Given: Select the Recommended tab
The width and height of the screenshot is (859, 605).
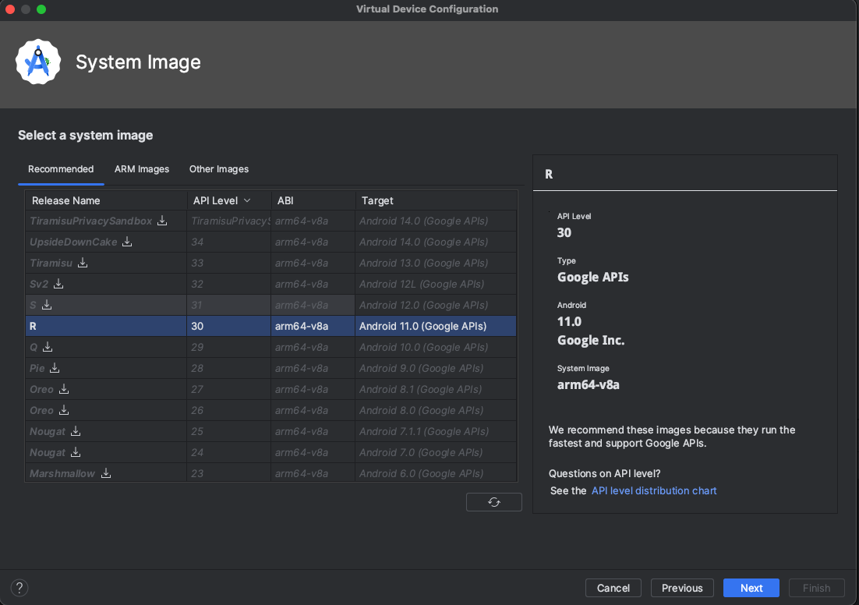Looking at the screenshot, I should [61, 169].
